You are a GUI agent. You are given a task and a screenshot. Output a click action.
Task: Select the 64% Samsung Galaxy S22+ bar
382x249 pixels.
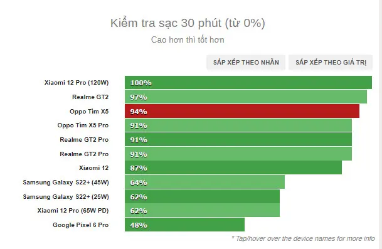click(x=204, y=183)
